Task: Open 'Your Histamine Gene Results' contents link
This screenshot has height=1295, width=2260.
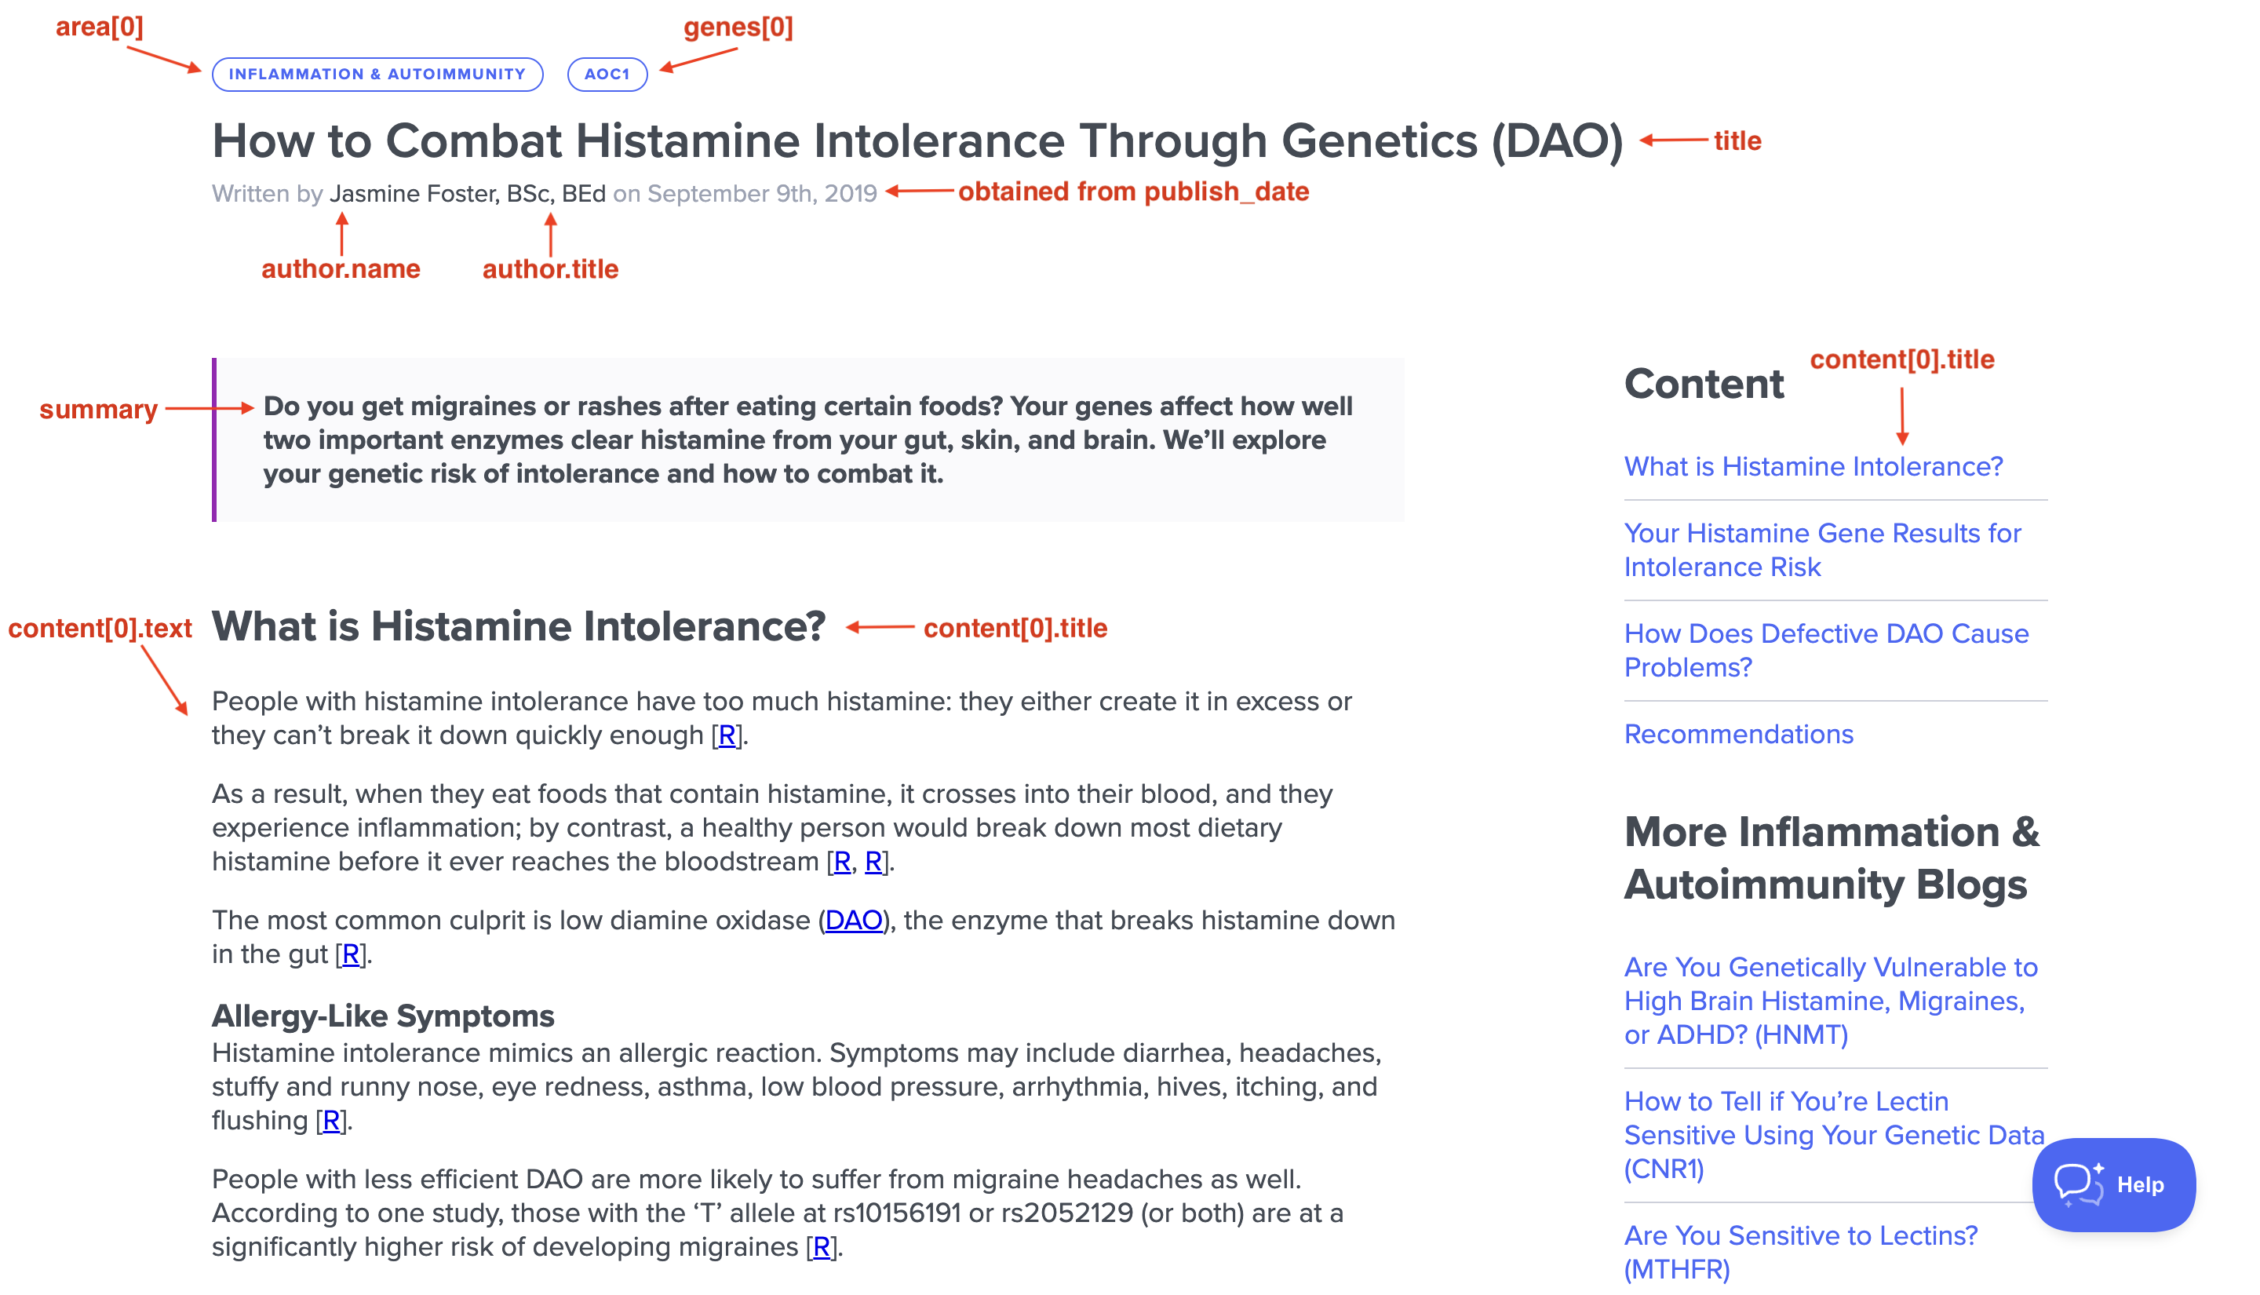Action: click(x=1821, y=549)
